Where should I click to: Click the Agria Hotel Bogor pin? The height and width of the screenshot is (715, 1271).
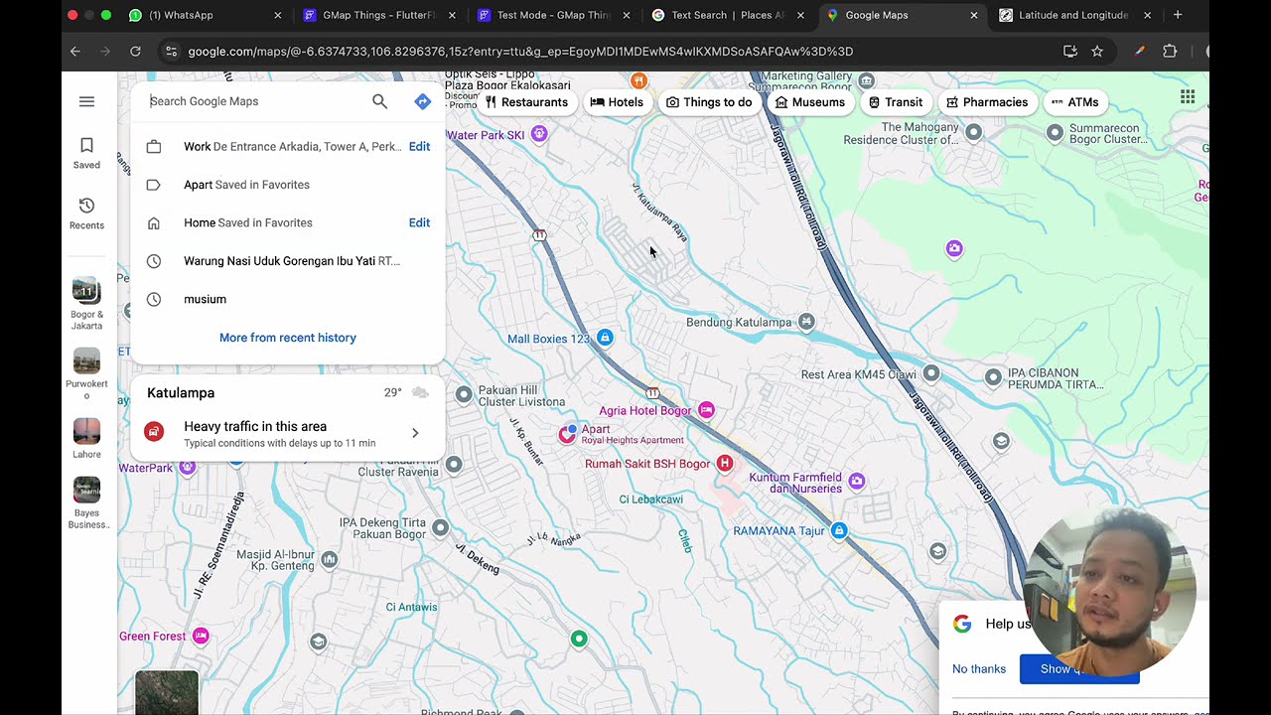706,410
